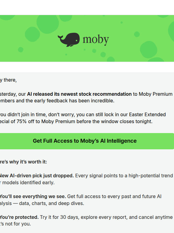Click the Moby whale logo icon

pyautogui.click(x=69, y=39)
